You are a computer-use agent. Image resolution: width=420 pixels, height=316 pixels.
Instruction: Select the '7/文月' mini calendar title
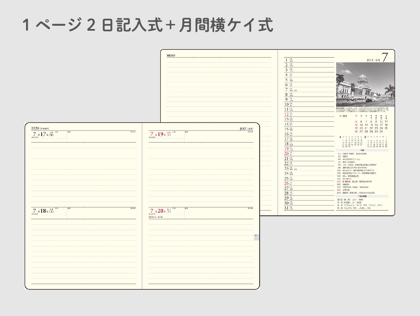pyautogui.click(x=343, y=116)
